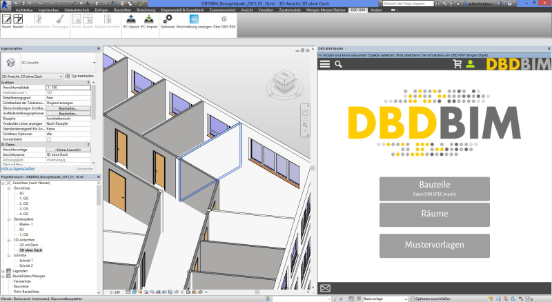This screenshot has width=552, height=302.
Task: Open the Architektur ribbon tab
Action: pos(24,10)
